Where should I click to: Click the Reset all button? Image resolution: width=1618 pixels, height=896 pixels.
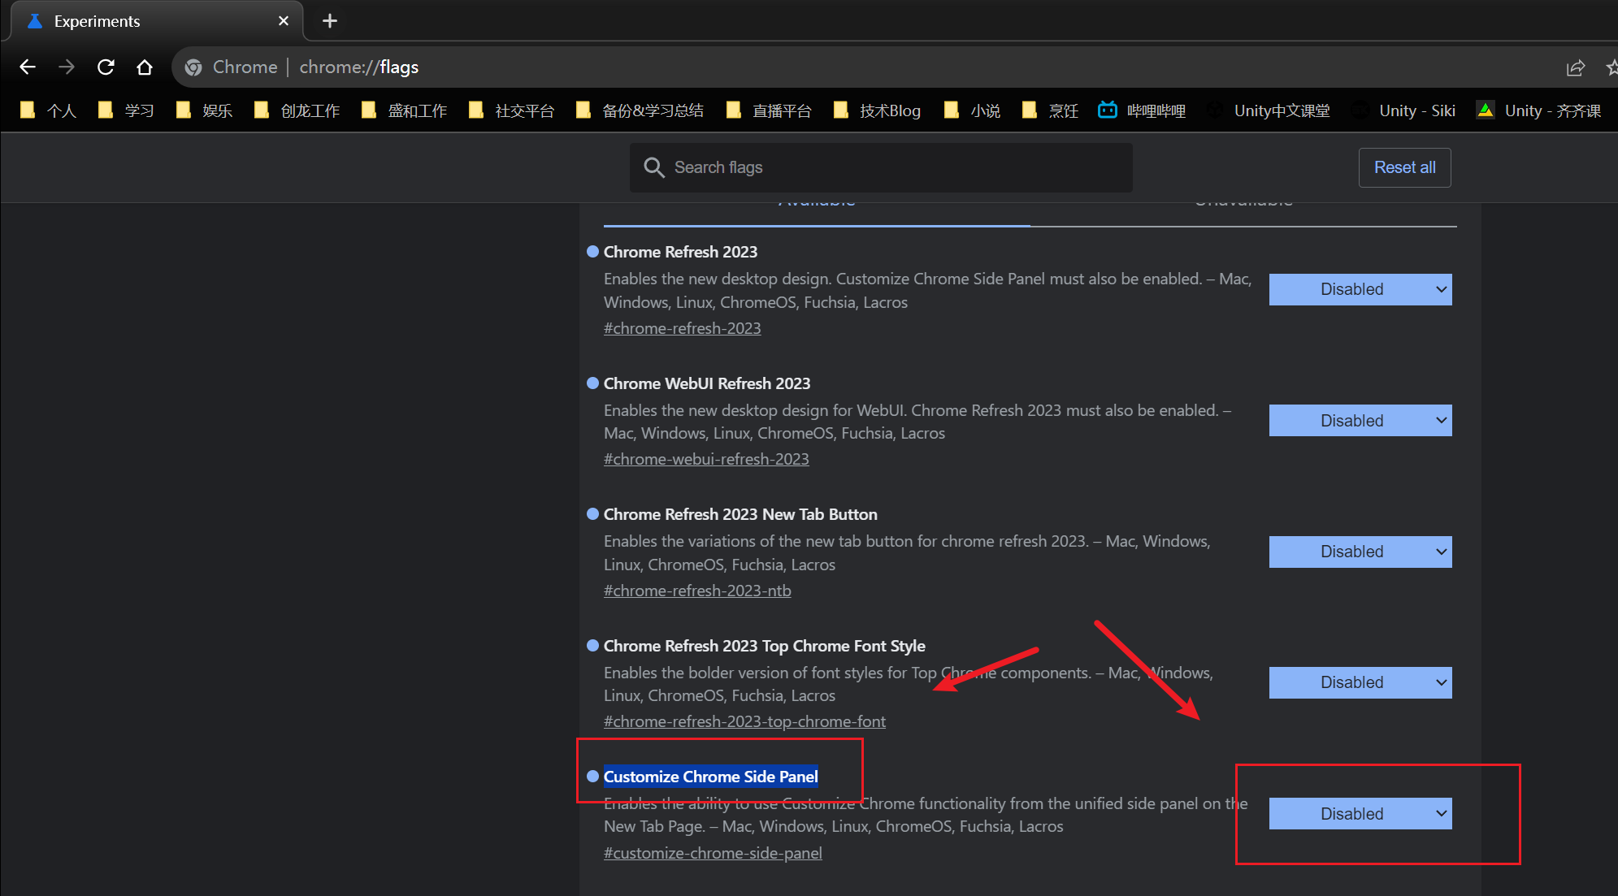click(1404, 167)
